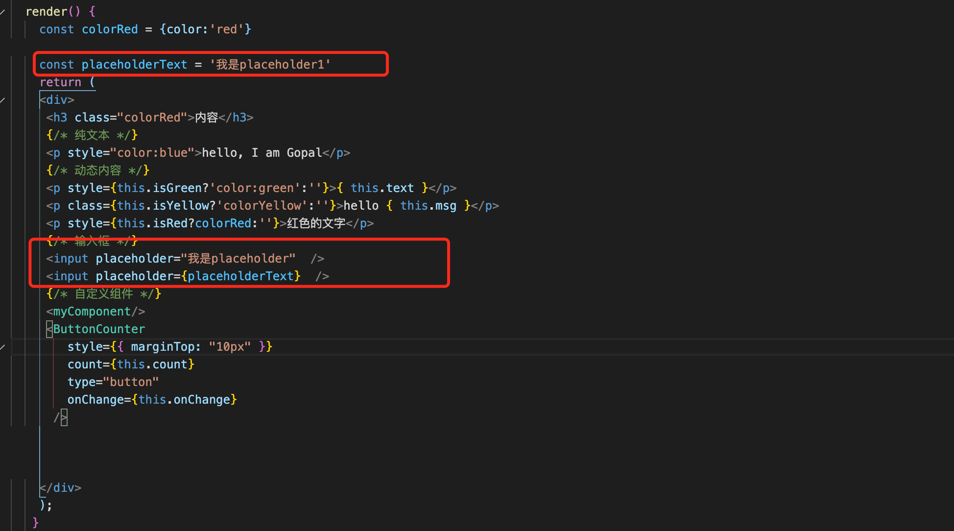Click the 'return' keyword
954x531 pixels.
pyautogui.click(x=60, y=82)
